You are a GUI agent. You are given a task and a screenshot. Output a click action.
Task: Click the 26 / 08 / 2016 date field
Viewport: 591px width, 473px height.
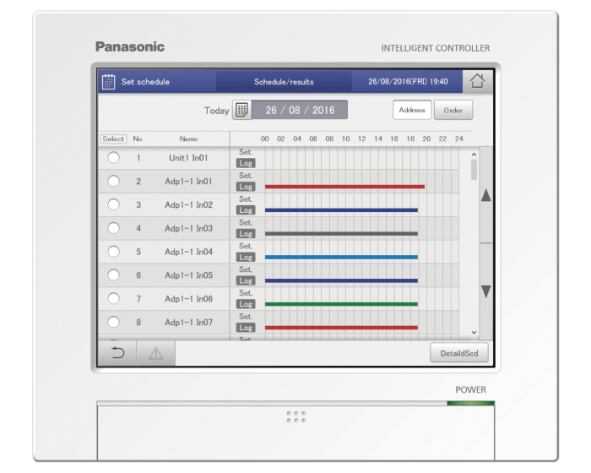[300, 110]
